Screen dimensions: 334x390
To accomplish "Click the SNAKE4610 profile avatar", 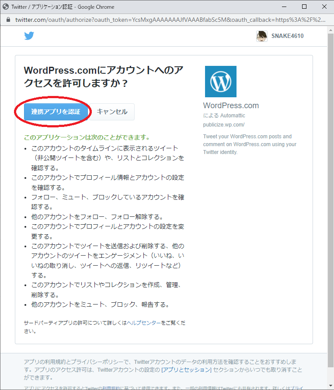I will [x=262, y=36].
